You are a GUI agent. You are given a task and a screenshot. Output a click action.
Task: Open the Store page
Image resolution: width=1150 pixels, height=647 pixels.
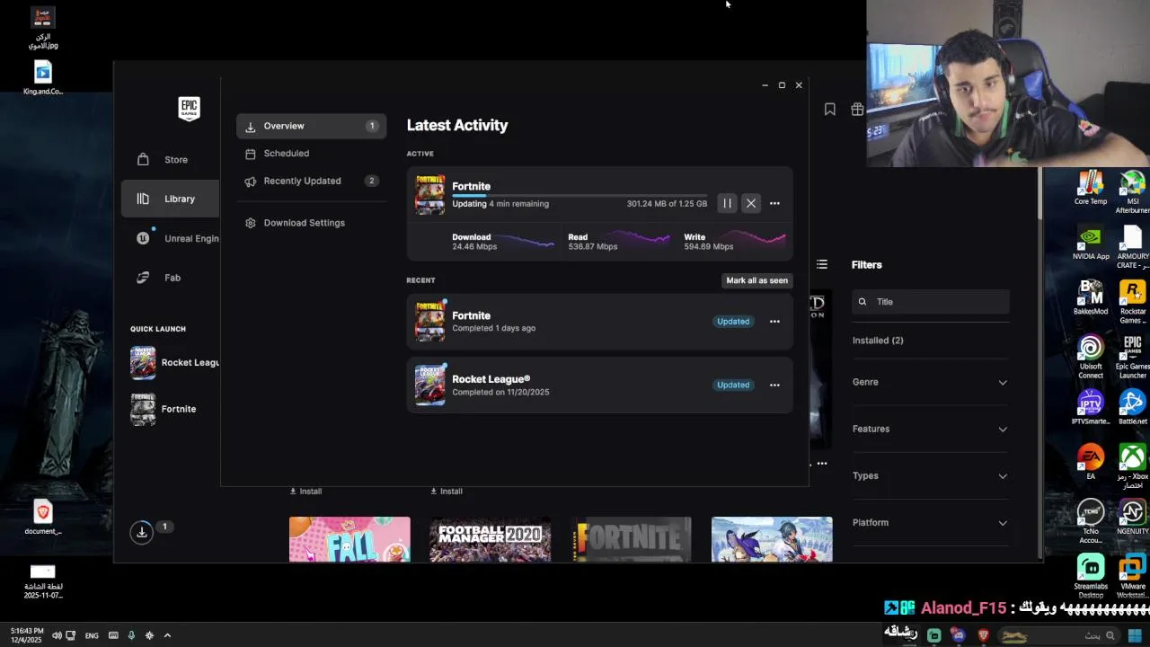click(x=171, y=160)
